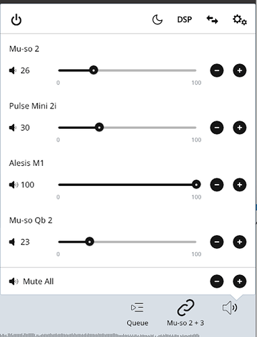This screenshot has height=337, width=257.
Task: Open the DSP settings
Action: 184,20
